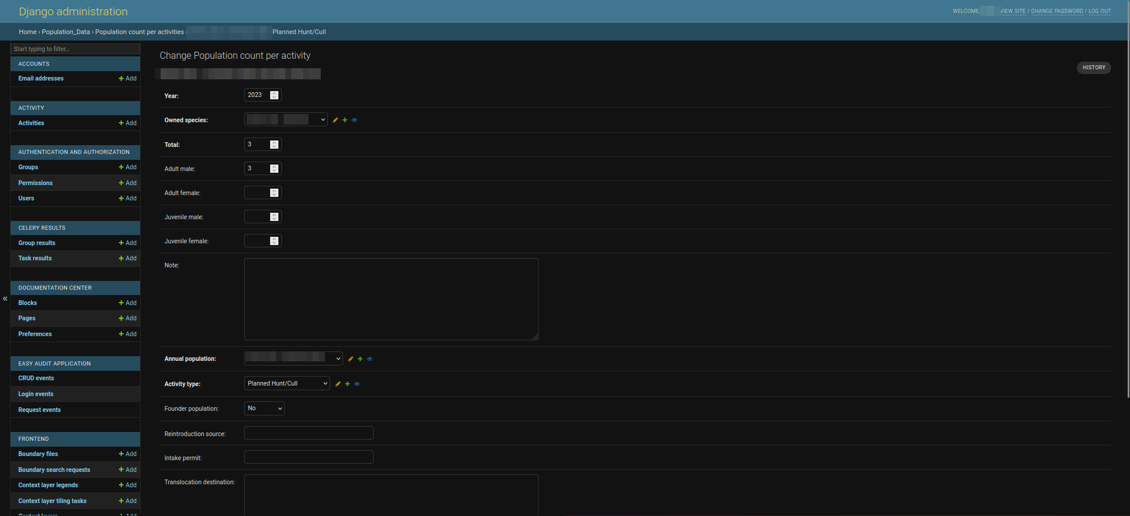The width and height of the screenshot is (1130, 516).
Task: Open the Users model list
Action: pyautogui.click(x=26, y=199)
